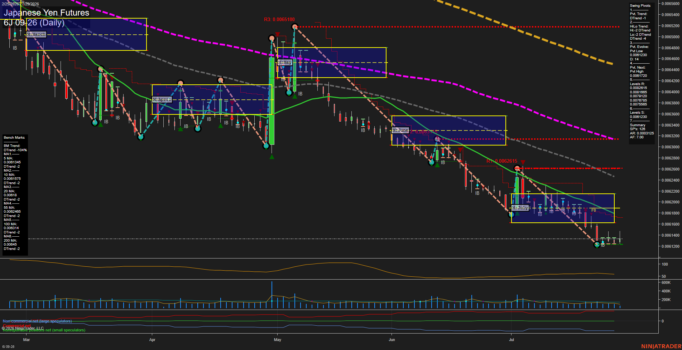
Task: Click the '0.0061200' price axis label
Action: click(671, 246)
